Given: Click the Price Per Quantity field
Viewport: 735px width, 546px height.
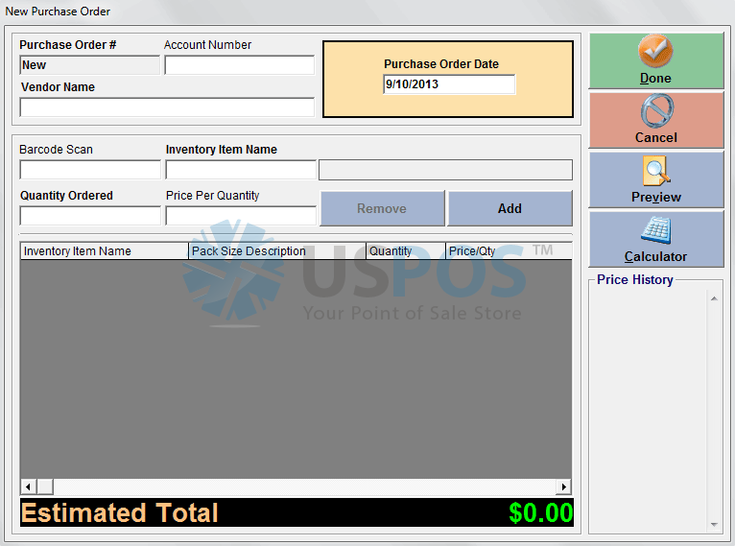Looking at the screenshot, I should [241, 216].
